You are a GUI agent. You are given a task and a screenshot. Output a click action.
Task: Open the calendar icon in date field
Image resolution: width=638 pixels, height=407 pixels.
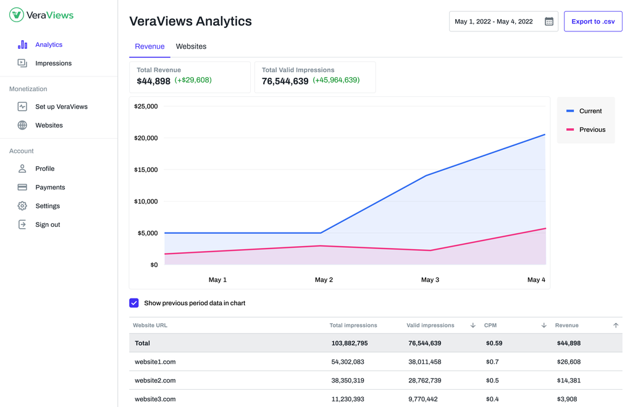(x=548, y=22)
